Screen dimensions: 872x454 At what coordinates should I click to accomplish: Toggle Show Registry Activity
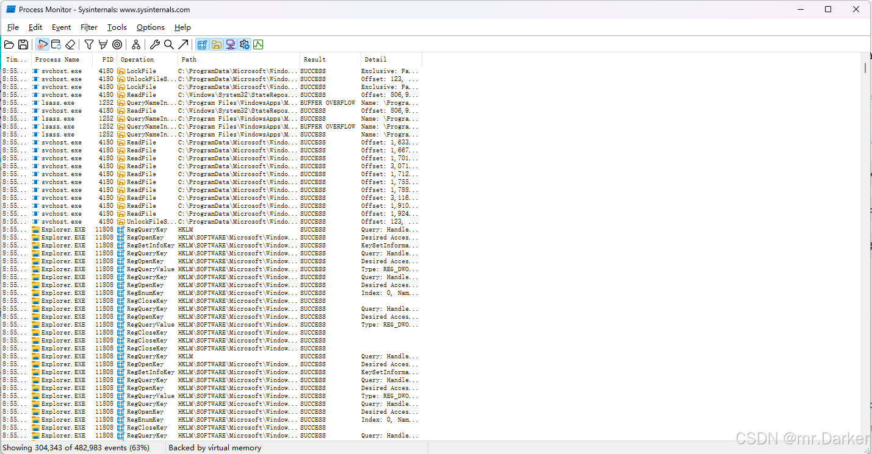201,44
